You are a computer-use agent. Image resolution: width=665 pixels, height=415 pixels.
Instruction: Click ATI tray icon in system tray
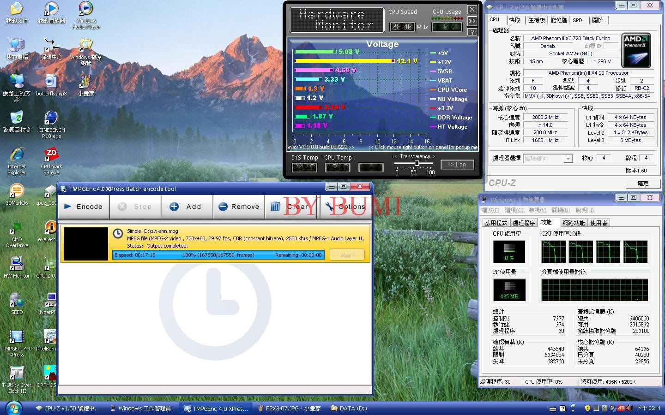coord(621,408)
